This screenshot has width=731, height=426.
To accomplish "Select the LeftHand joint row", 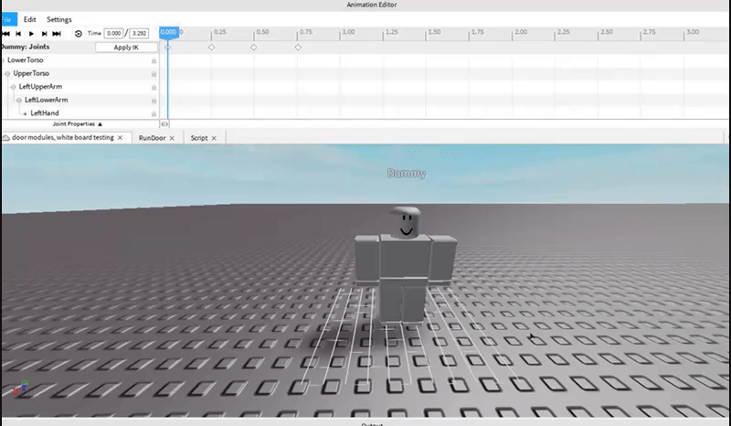I will [x=79, y=112].
